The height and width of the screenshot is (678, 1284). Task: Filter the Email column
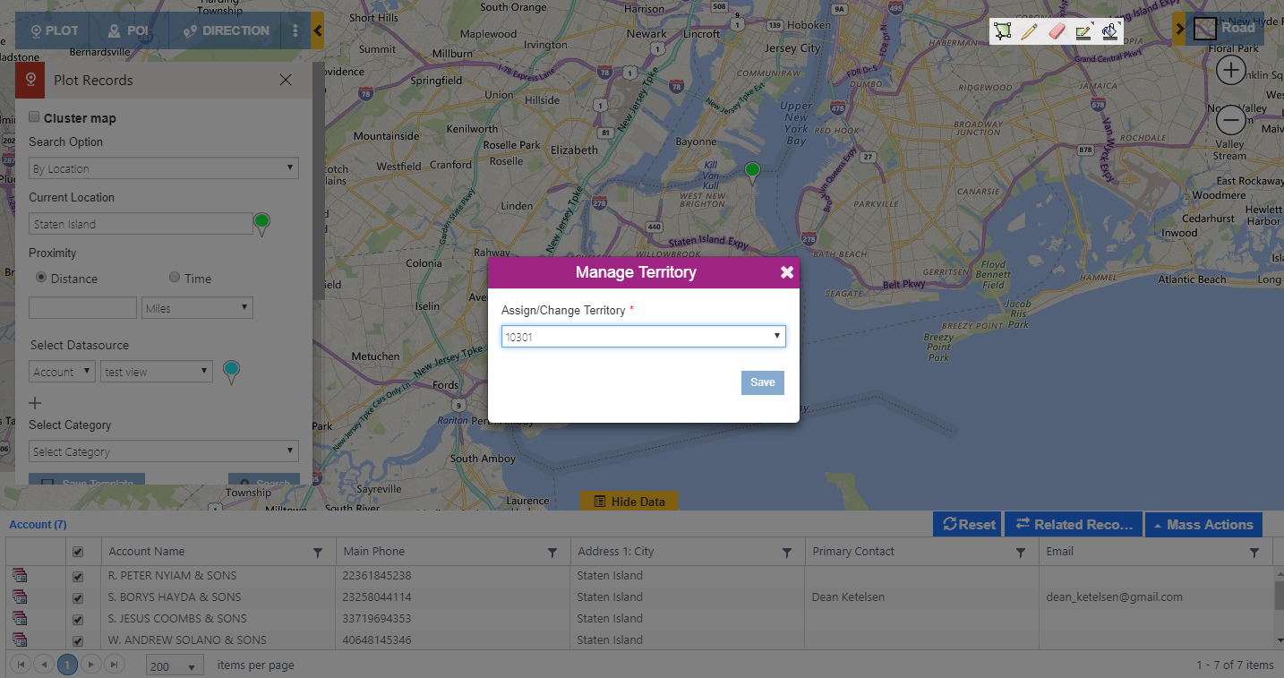(1254, 553)
